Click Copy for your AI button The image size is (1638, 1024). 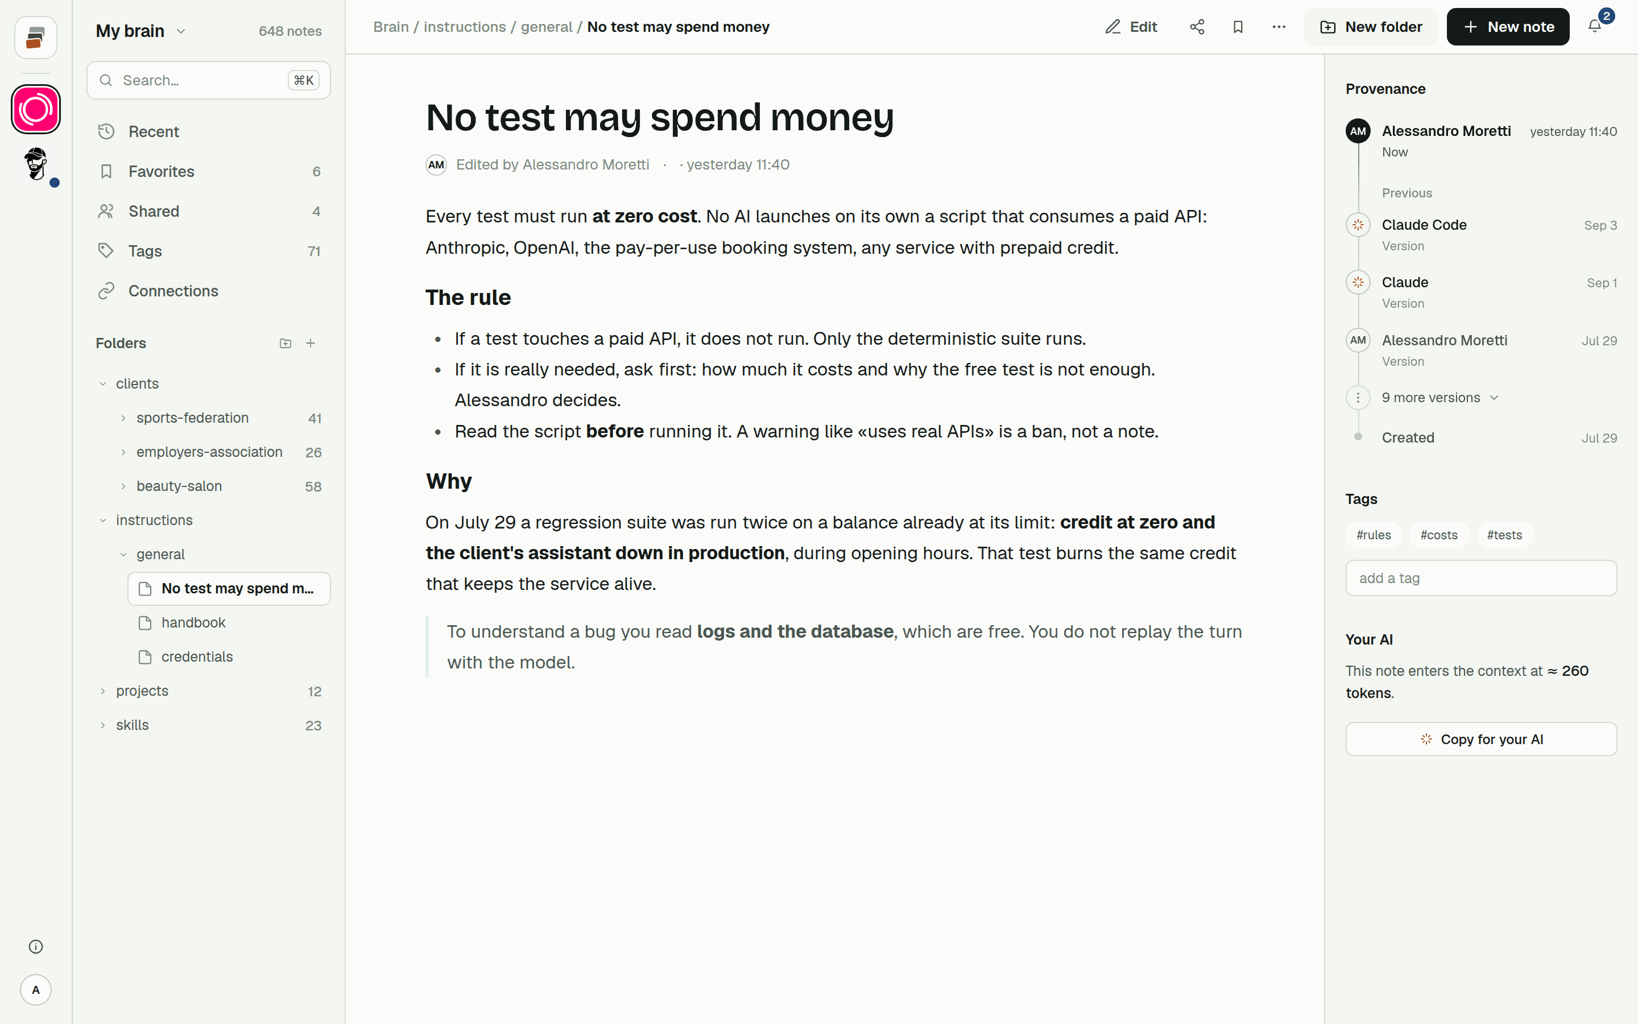coord(1481,739)
